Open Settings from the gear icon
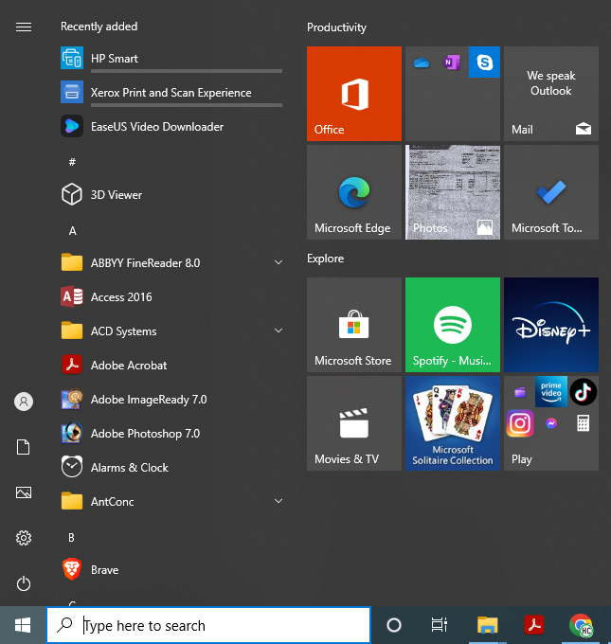 click(24, 538)
